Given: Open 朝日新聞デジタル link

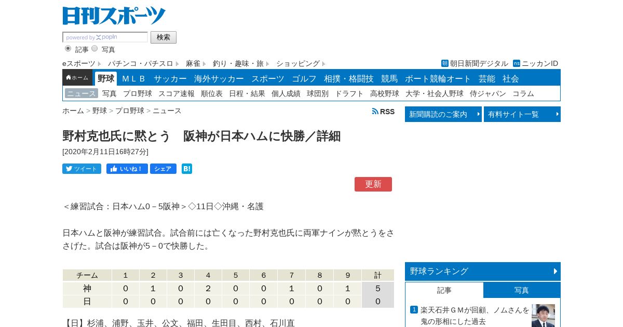Looking at the screenshot, I should 475,63.
